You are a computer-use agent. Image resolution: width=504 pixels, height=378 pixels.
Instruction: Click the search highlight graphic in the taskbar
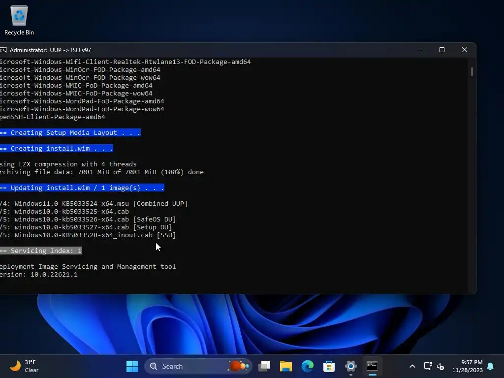click(x=238, y=366)
